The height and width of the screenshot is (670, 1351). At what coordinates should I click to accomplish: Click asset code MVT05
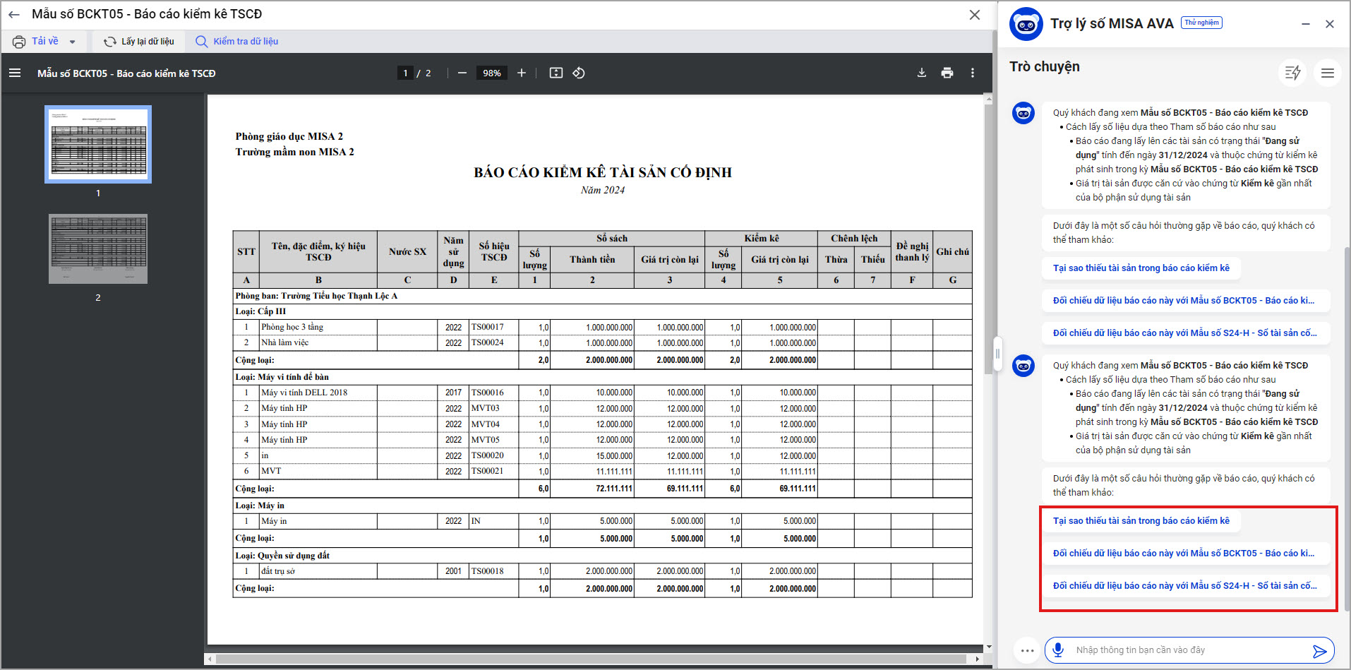[x=486, y=440]
